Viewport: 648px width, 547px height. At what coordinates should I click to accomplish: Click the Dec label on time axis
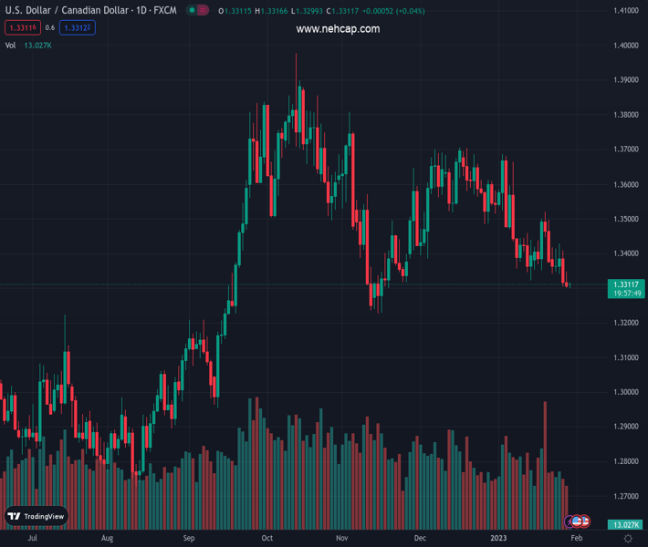[419, 539]
